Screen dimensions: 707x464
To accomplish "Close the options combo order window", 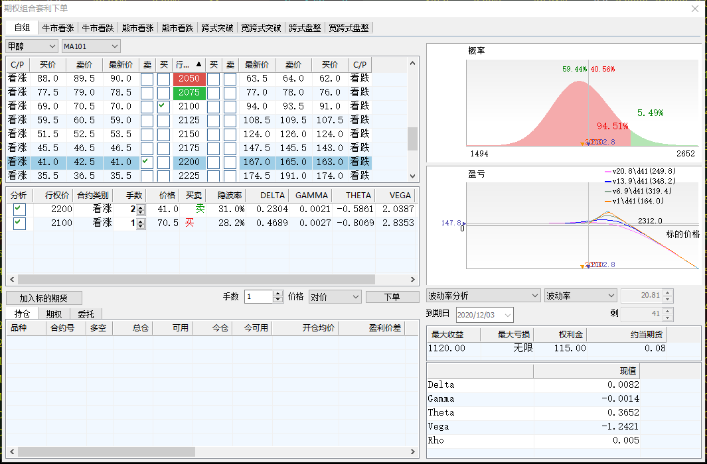I will 694,9.
